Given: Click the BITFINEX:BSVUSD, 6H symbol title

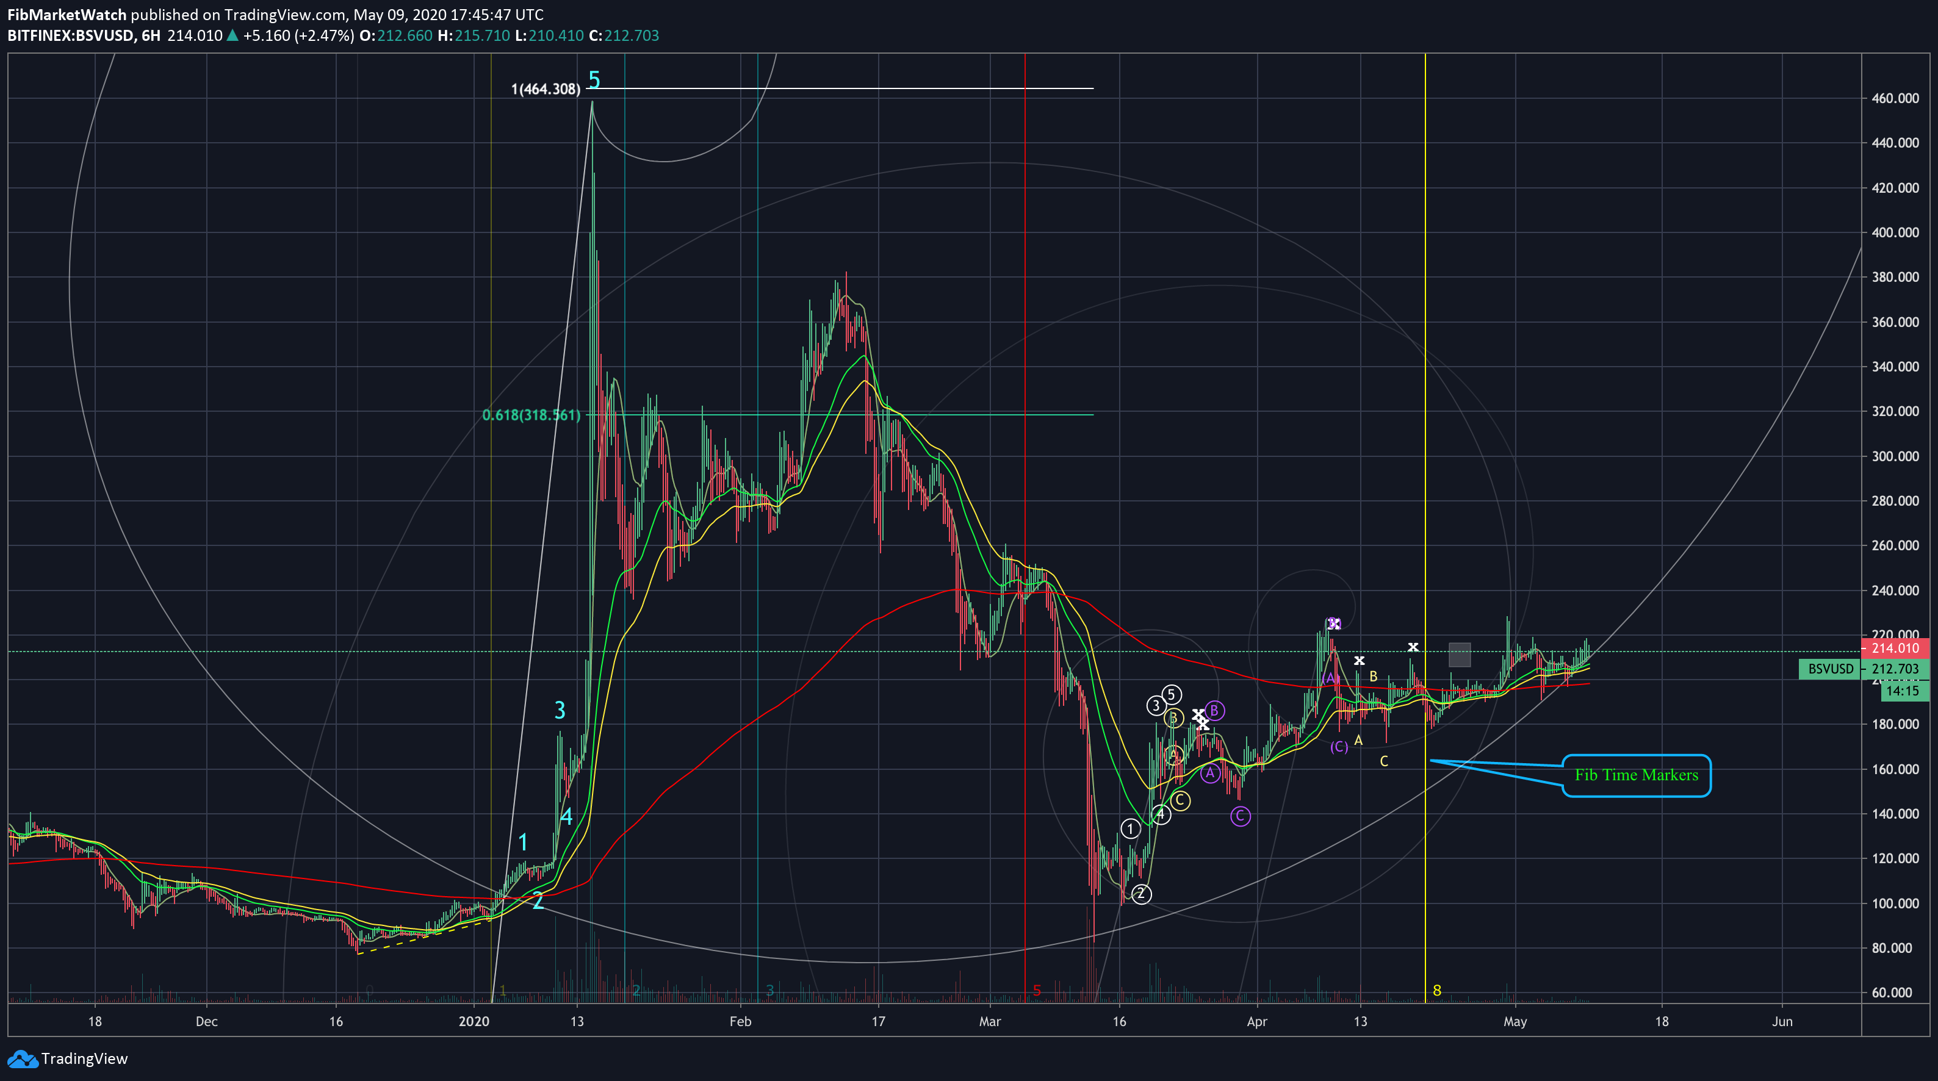Looking at the screenshot, I should click(x=84, y=35).
